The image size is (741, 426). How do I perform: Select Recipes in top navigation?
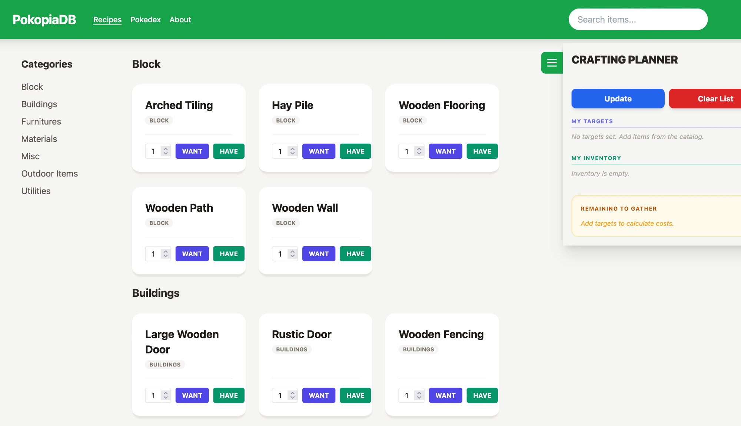click(x=107, y=20)
